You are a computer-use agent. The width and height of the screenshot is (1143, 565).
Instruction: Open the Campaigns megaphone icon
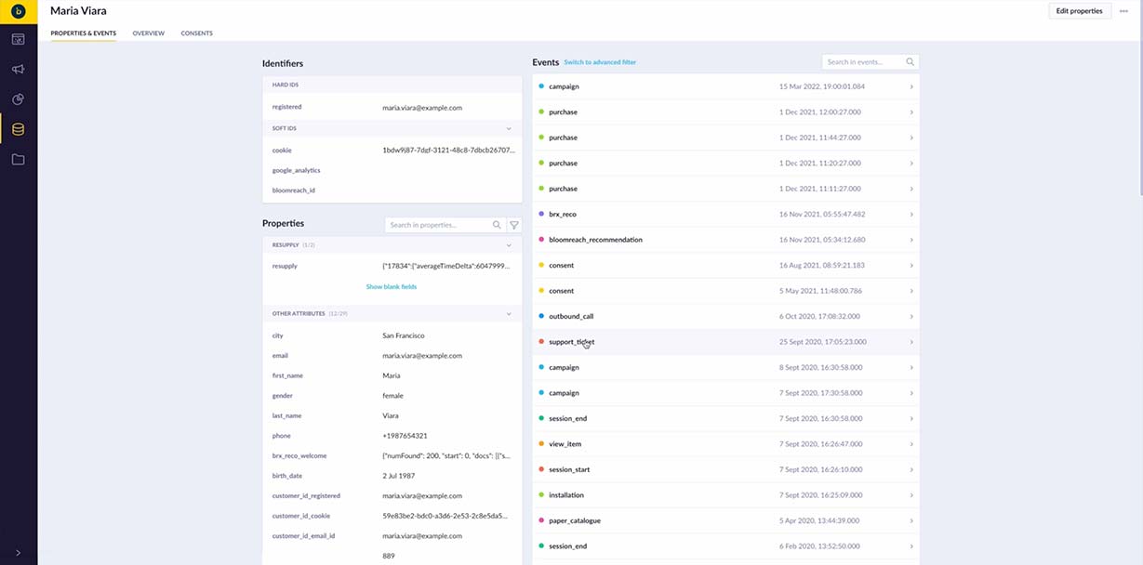(x=18, y=70)
